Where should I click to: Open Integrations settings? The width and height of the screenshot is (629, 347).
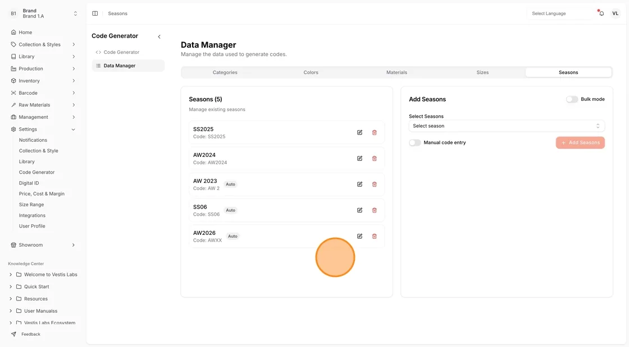click(32, 215)
